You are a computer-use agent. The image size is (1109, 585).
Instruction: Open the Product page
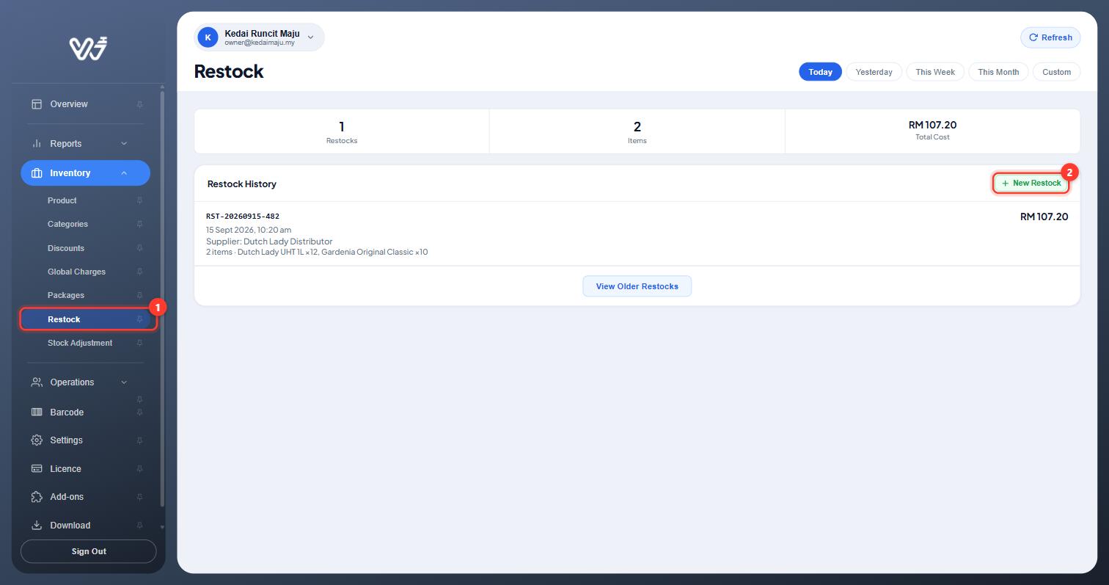pyautogui.click(x=62, y=200)
